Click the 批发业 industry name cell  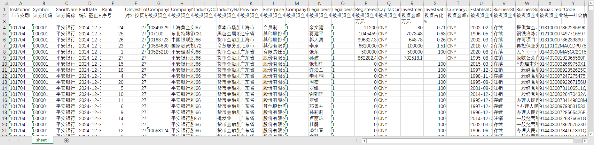click(x=228, y=119)
